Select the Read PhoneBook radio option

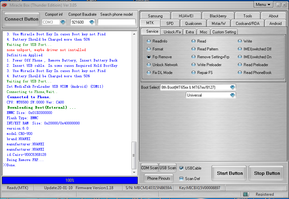(240, 73)
